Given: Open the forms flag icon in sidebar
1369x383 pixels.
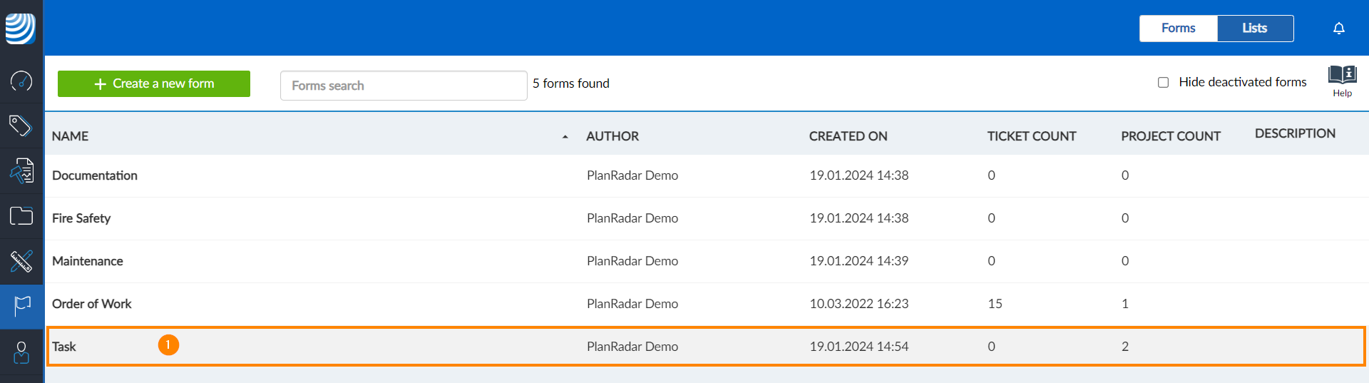Looking at the screenshot, I should point(22,307).
